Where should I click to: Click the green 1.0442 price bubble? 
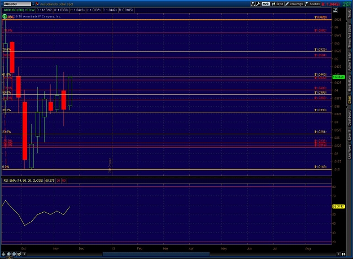coord(338,77)
